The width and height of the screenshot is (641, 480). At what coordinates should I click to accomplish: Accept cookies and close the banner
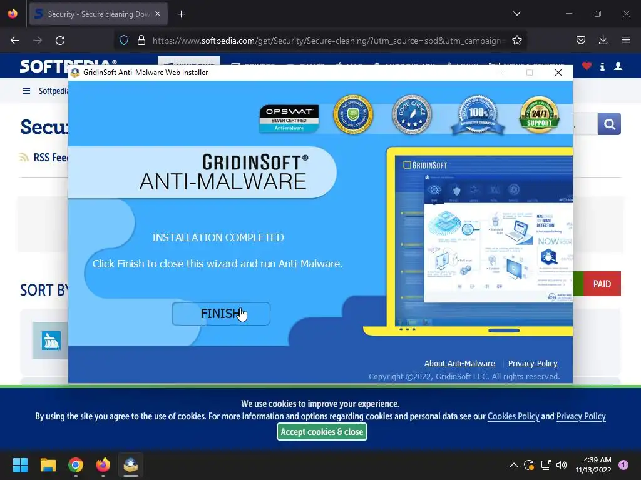(322, 432)
